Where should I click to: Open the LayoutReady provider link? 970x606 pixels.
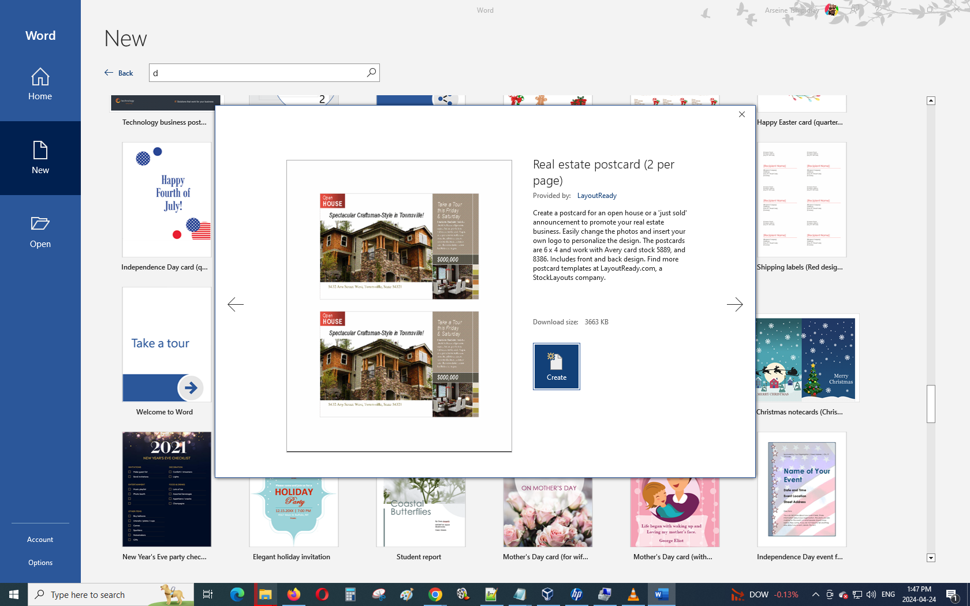[x=596, y=196]
